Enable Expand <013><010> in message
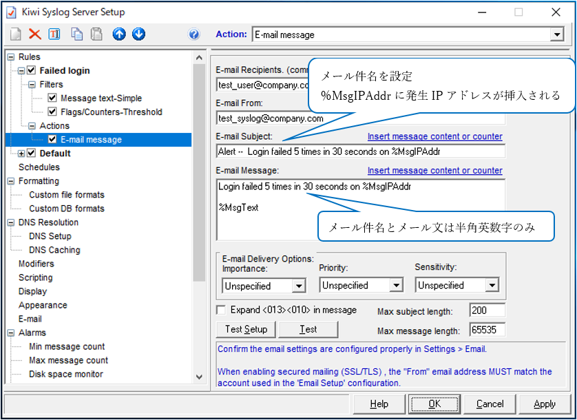The height and width of the screenshot is (420, 577). [x=221, y=310]
